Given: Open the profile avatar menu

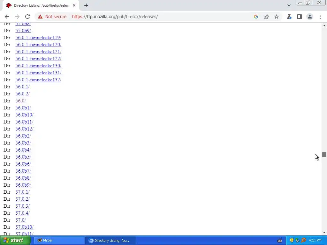Looking at the screenshot, I should tap(310, 17).
